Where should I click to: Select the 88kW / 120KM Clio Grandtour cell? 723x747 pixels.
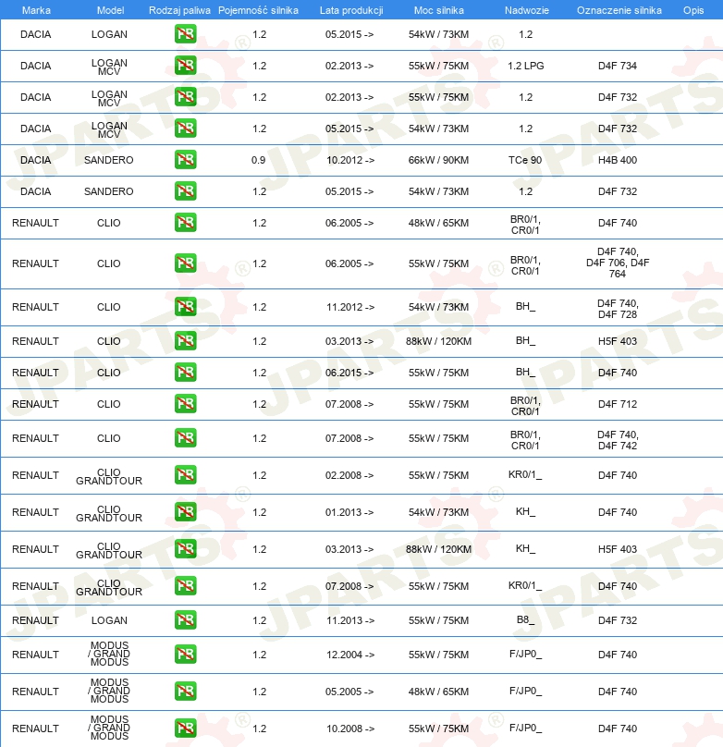coord(438,549)
